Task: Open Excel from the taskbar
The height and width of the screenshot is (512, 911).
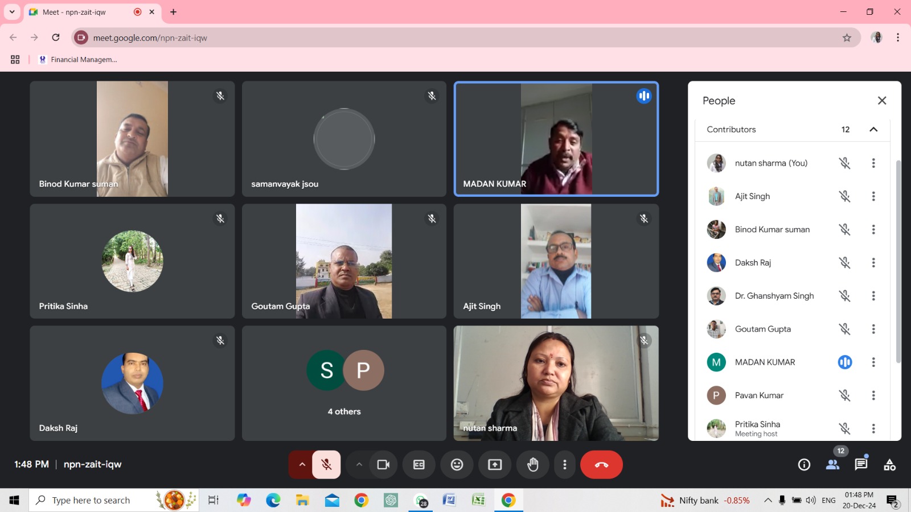Action: click(x=478, y=500)
